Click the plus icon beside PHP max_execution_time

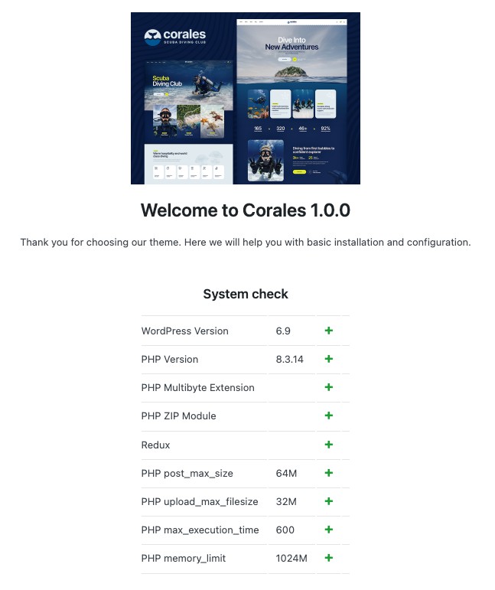tap(329, 530)
